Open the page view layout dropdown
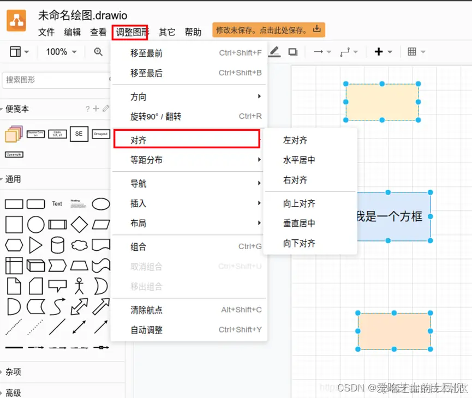This screenshot has height=398, width=472. (19, 52)
